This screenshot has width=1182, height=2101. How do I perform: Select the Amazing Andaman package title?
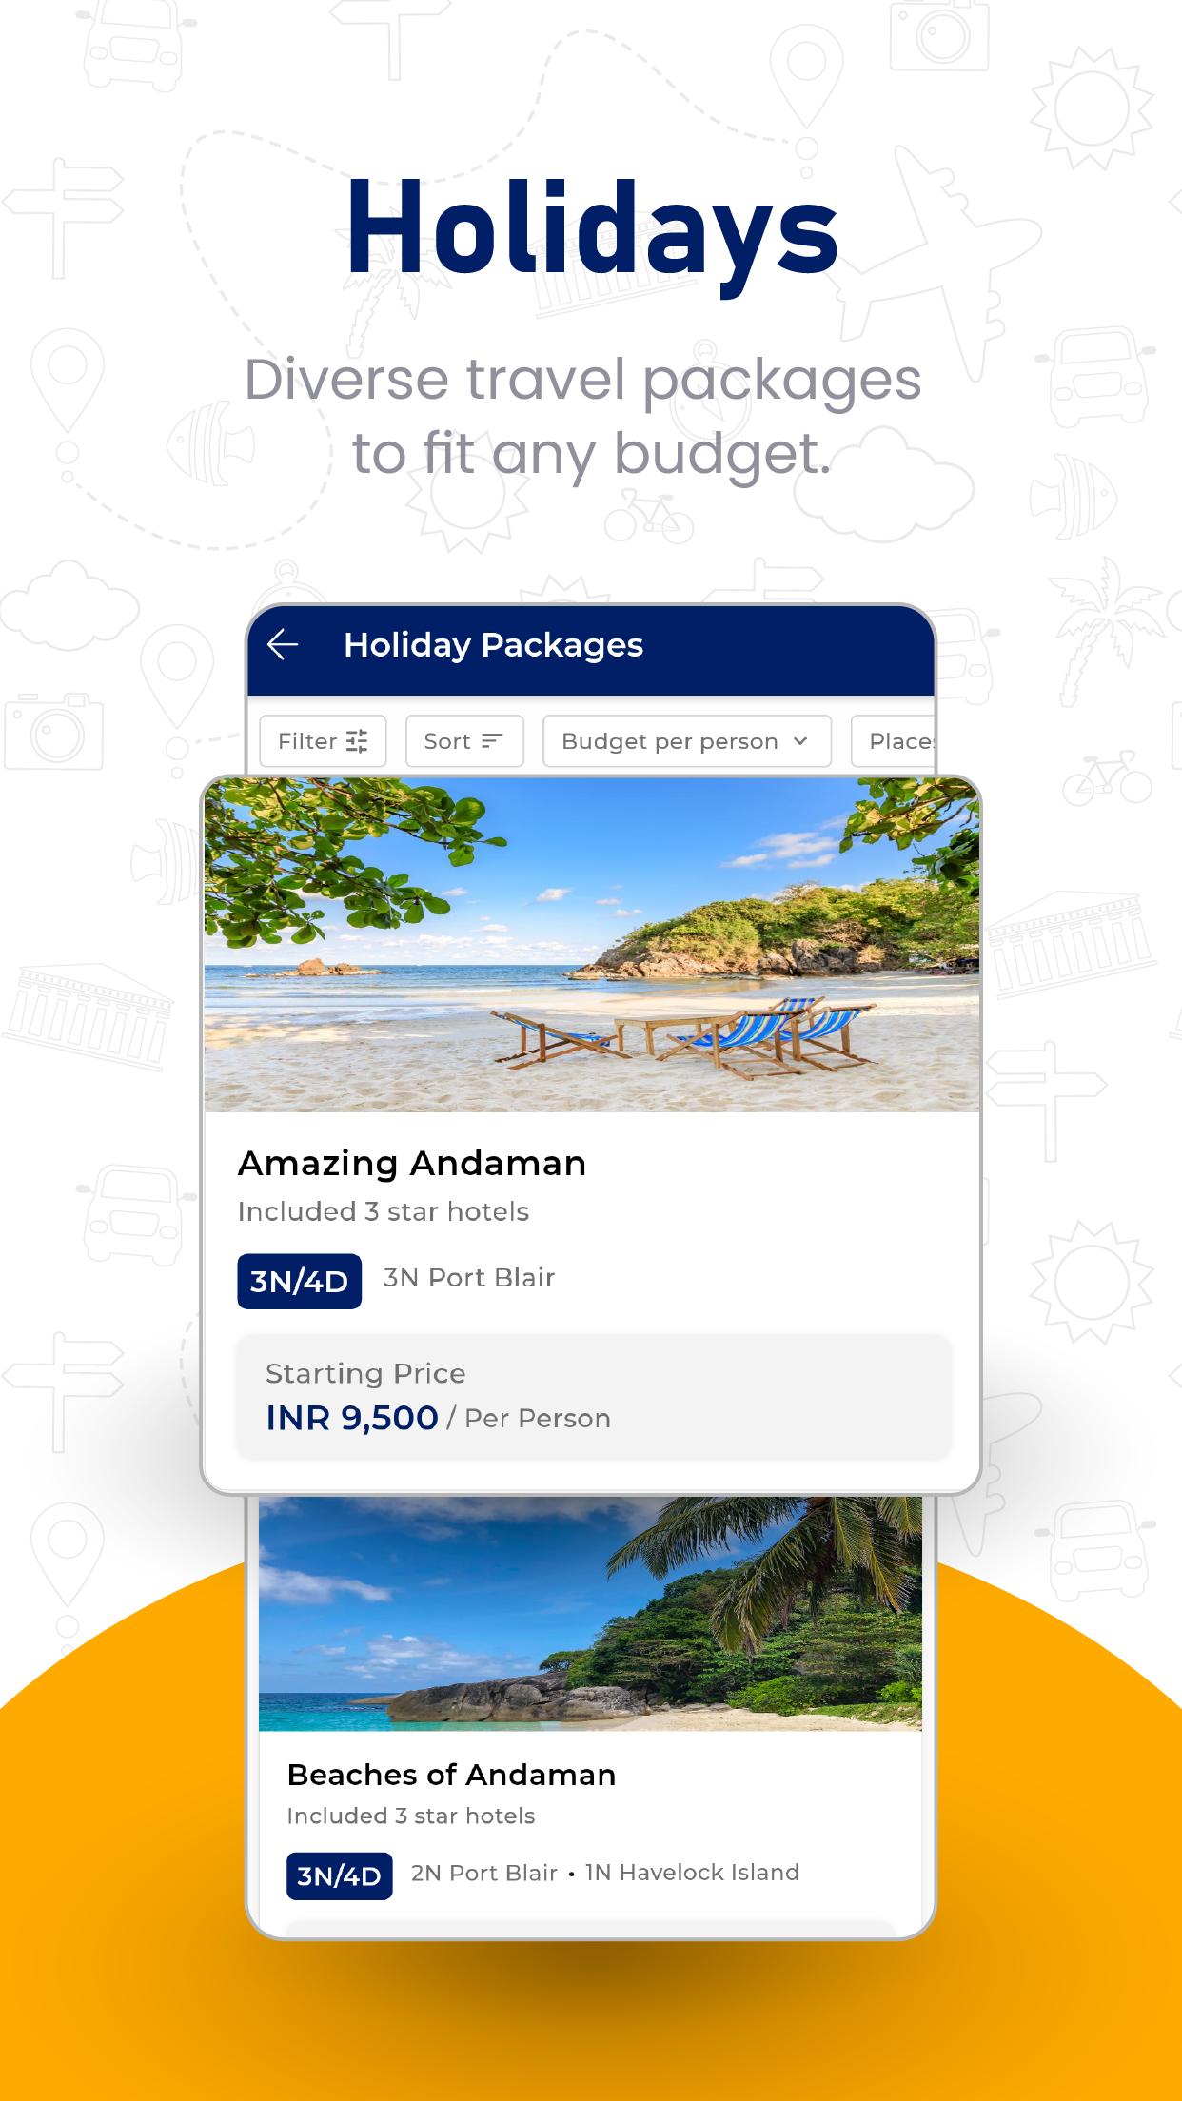click(x=412, y=1163)
